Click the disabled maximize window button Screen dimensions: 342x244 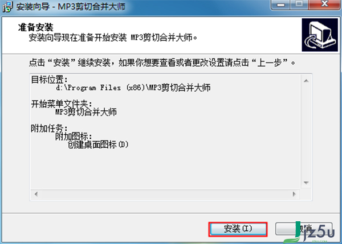coord(299,5)
